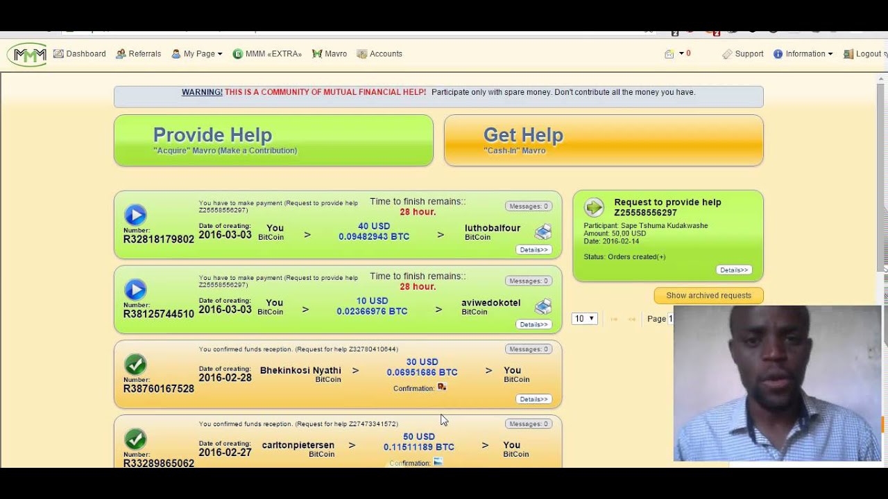The image size is (888, 499).
Task: Open MMM «EXTRA» menu item
Action: [267, 54]
